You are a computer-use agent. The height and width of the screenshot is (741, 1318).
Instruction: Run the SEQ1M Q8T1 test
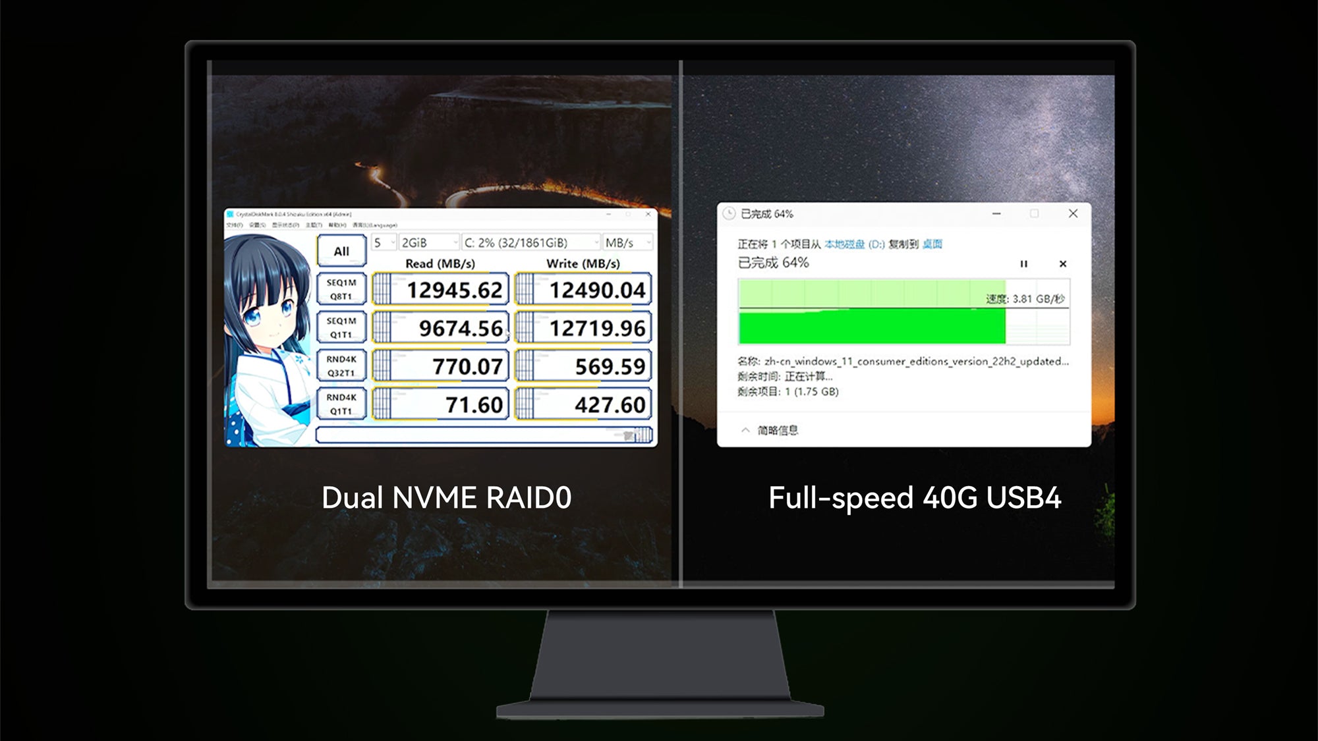pos(341,289)
